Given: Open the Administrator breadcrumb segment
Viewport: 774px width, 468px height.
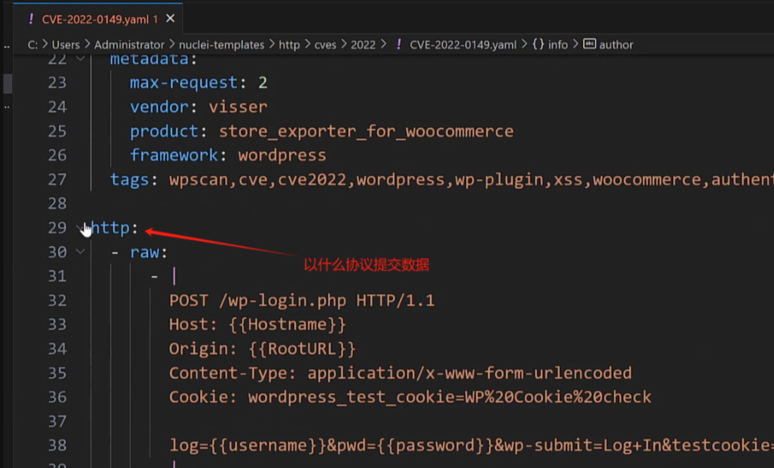Looking at the screenshot, I should coord(129,45).
